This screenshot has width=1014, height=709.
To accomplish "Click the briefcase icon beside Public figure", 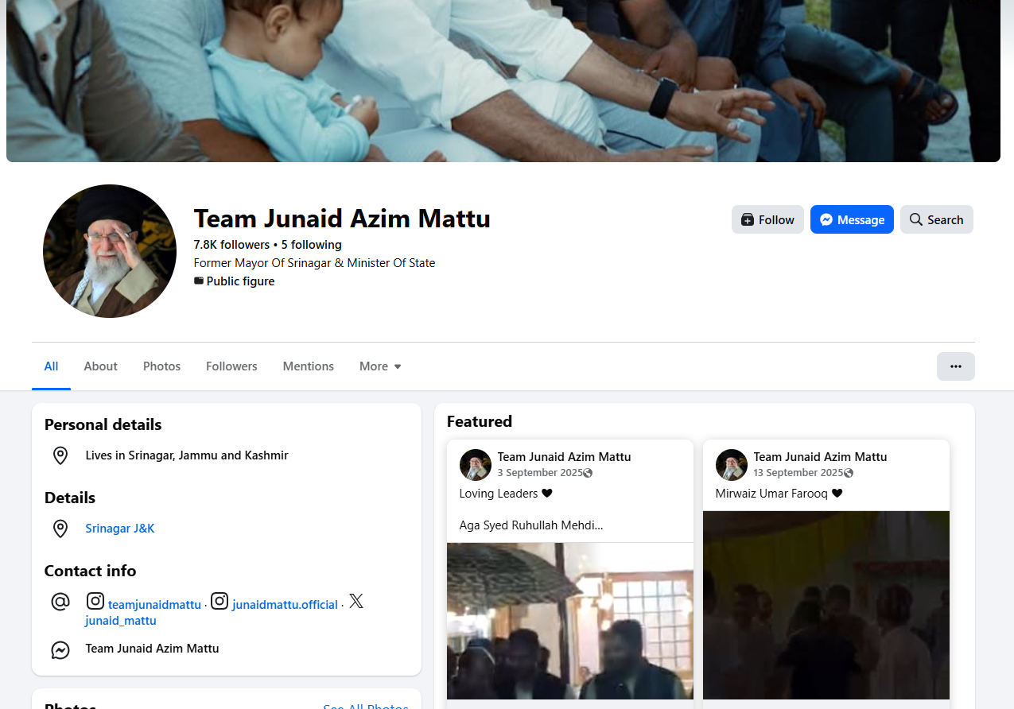I will click(x=198, y=281).
